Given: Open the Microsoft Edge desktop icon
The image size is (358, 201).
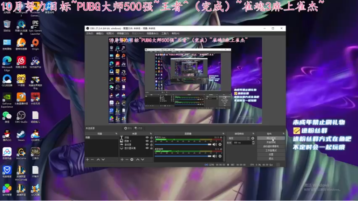Looking at the screenshot, I should tap(7, 63).
